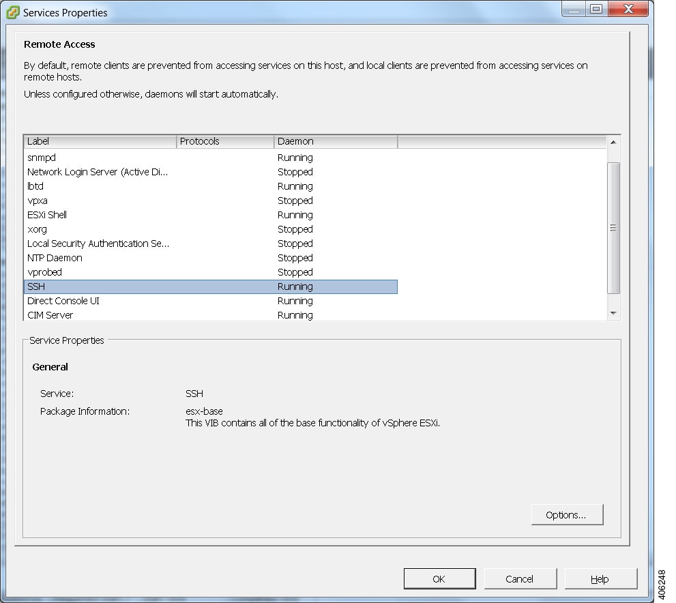
Task: Maximize the Services Properties window
Action: coord(596,9)
